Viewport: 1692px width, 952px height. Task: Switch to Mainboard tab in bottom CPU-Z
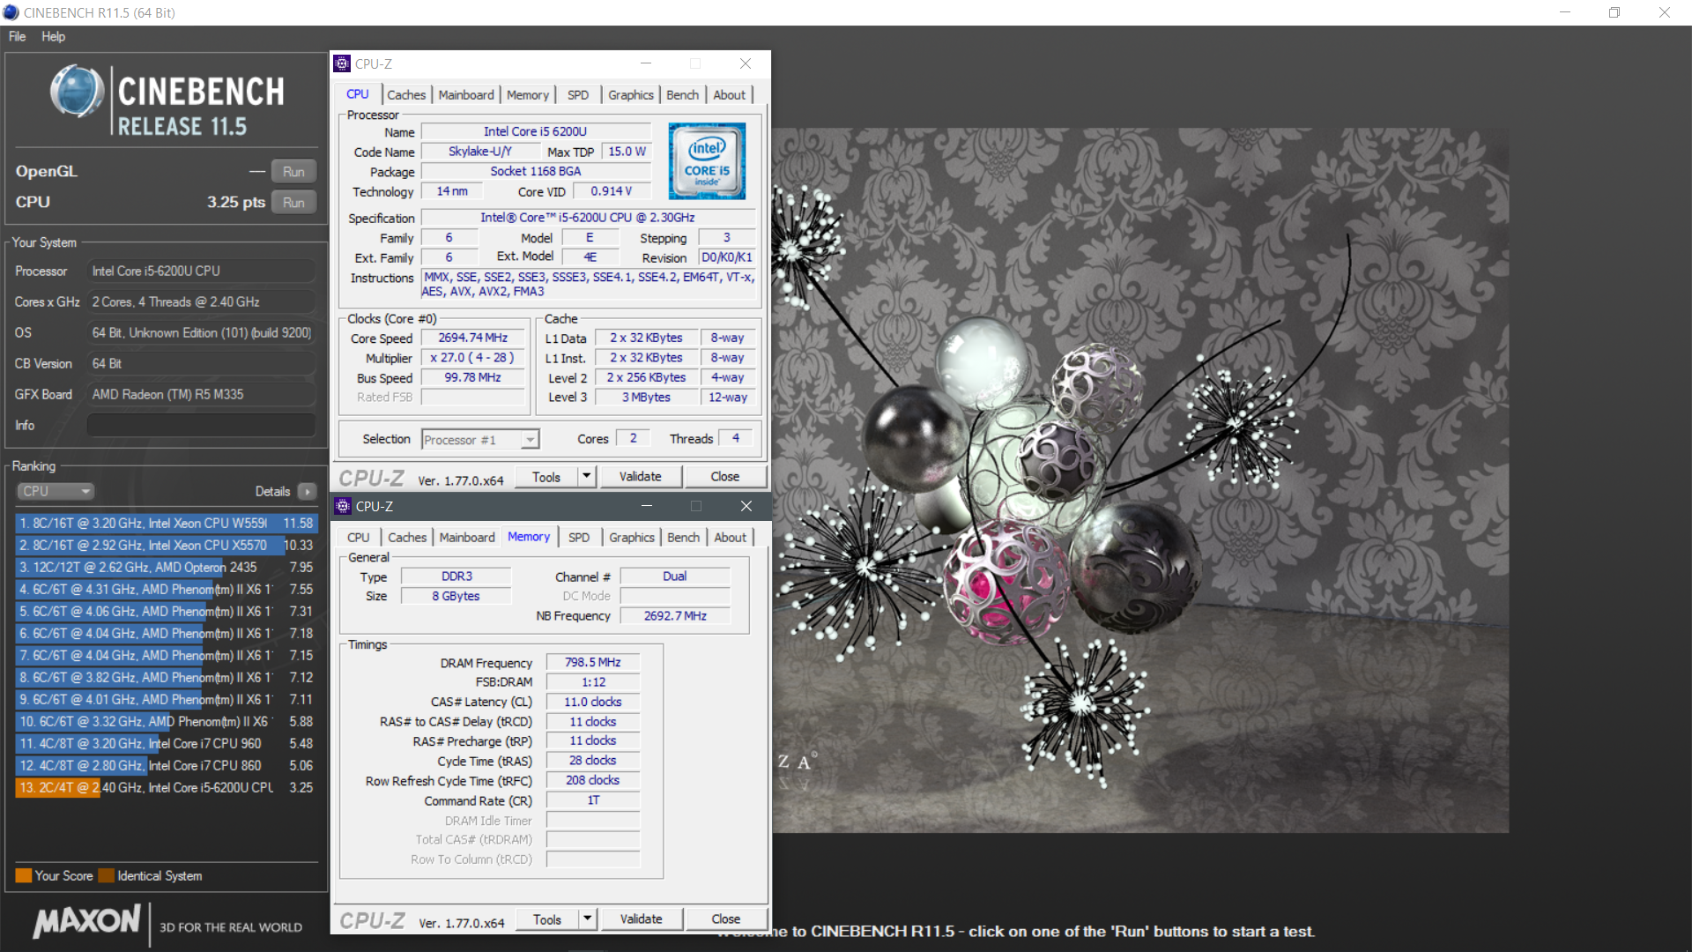(x=467, y=537)
